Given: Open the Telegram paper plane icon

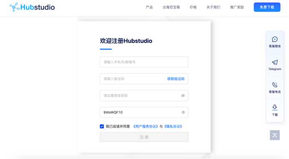Looking at the screenshot, I should coord(275,62).
